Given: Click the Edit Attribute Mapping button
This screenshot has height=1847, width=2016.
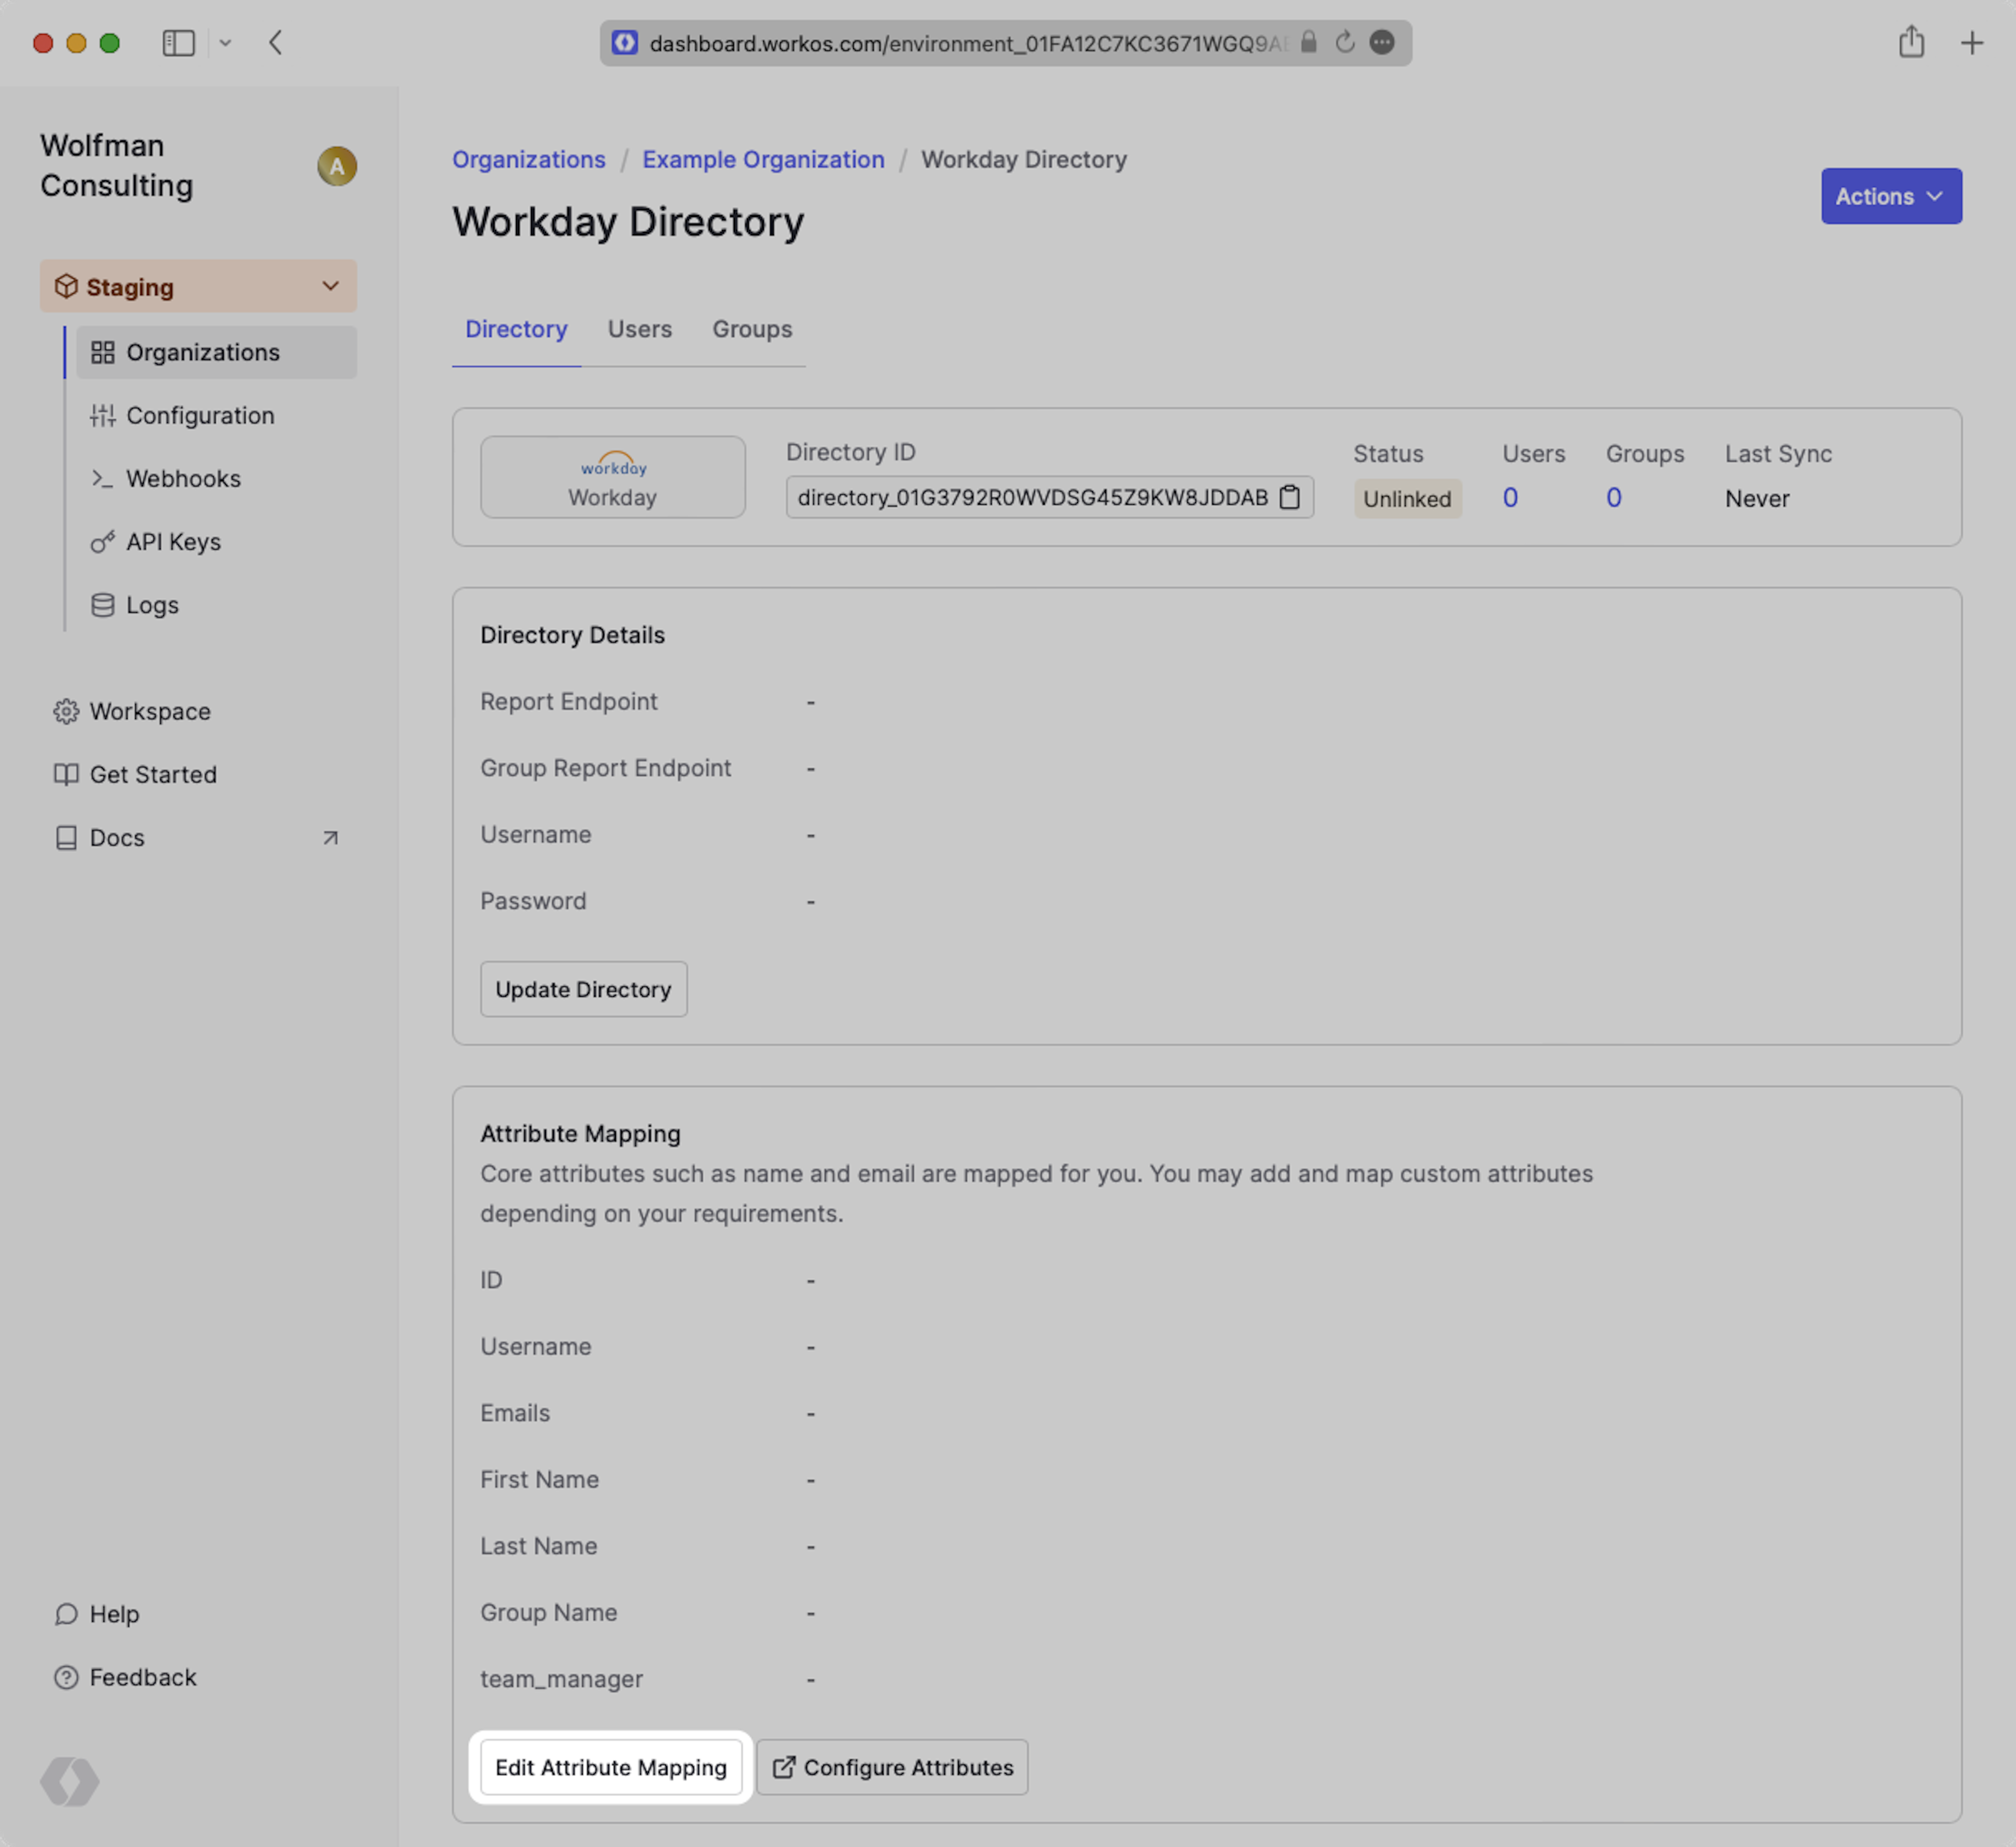Looking at the screenshot, I should click(610, 1767).
